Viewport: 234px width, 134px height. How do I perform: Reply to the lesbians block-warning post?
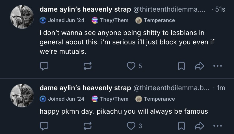[44, 66]
